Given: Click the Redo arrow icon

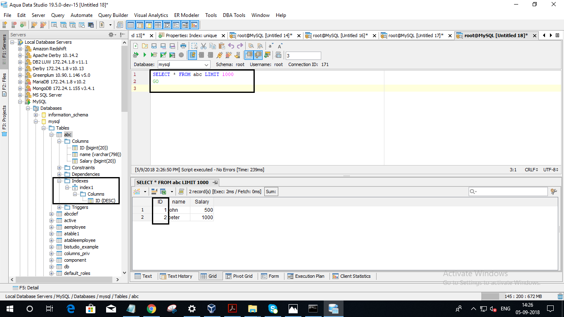Looking at the screenshot, I should (x=240, y=46).
